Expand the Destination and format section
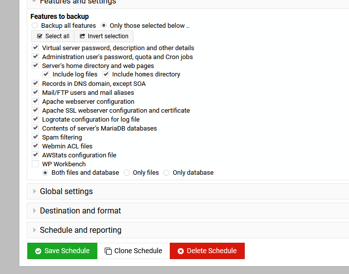The height and width of the screenshot is (274, 349). [x=80, y=210]
